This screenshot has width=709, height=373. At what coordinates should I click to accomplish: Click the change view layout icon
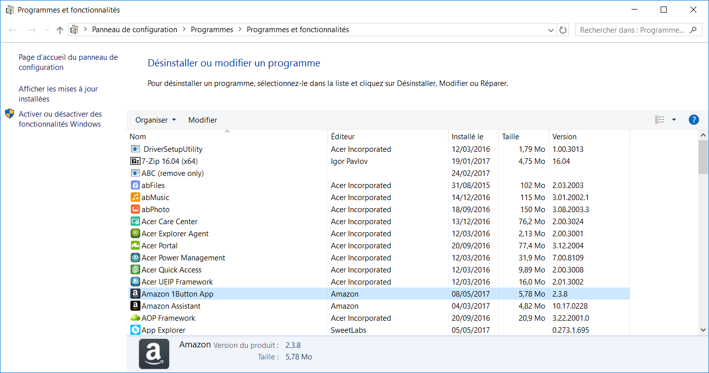tap(660, 120)
